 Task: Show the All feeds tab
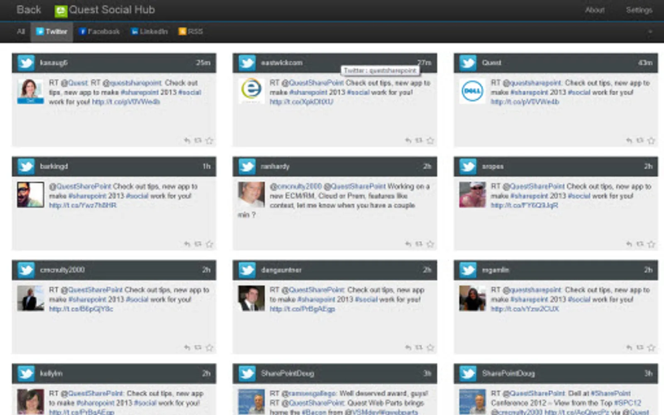pos(21,32)
